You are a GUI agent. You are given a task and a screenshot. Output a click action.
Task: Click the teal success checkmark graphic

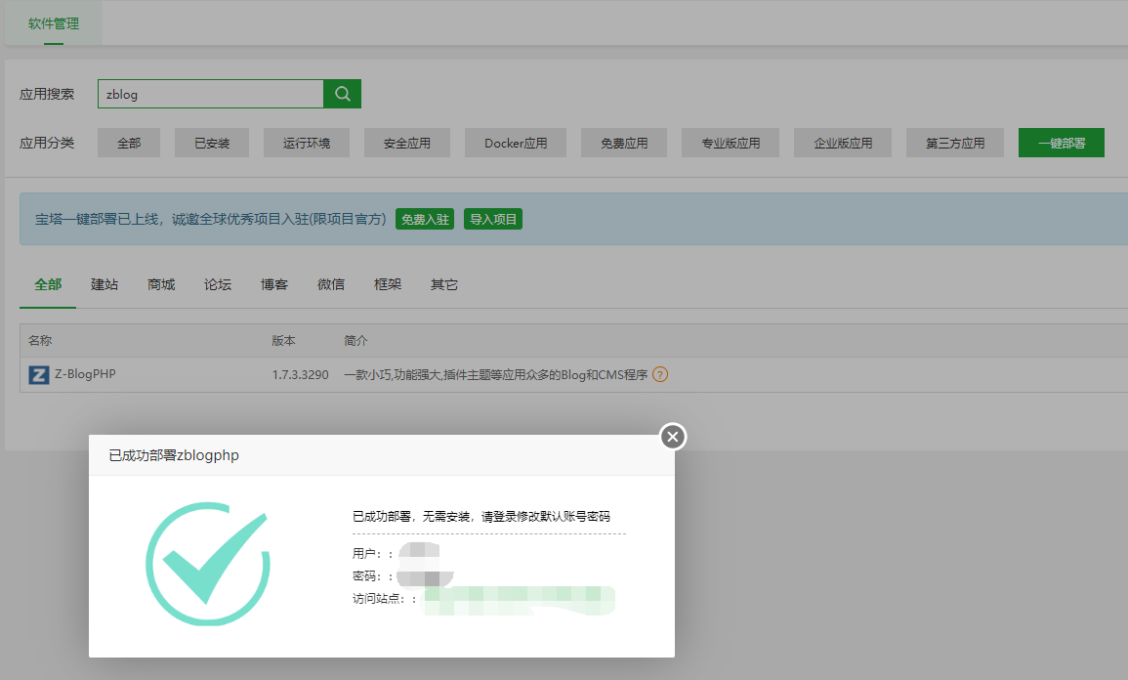click(208, 564)
